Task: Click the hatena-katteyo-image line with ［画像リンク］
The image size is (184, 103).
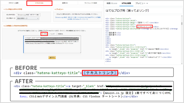Action: pyautogui.click(x=132, y=23)
